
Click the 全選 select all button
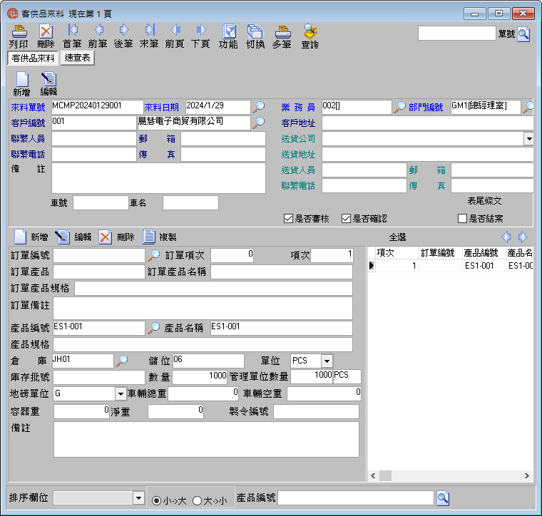click(x=397, y=237)
